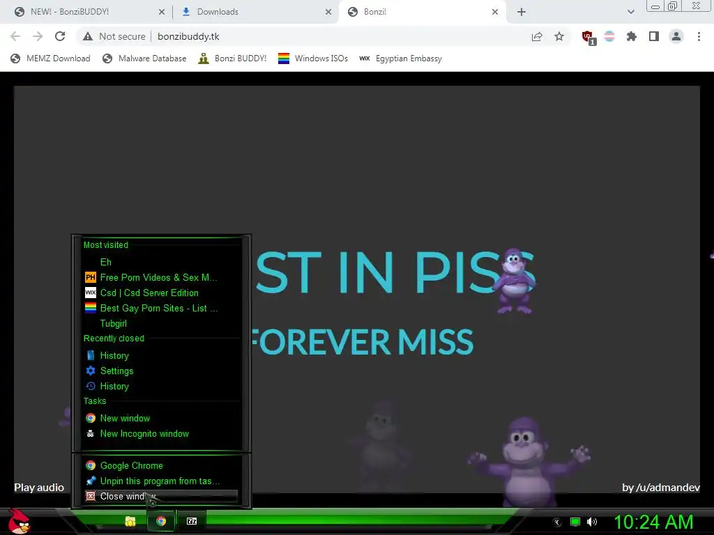Open a new tab with plus button
The image size is (714, 535).
coord(522,12)
